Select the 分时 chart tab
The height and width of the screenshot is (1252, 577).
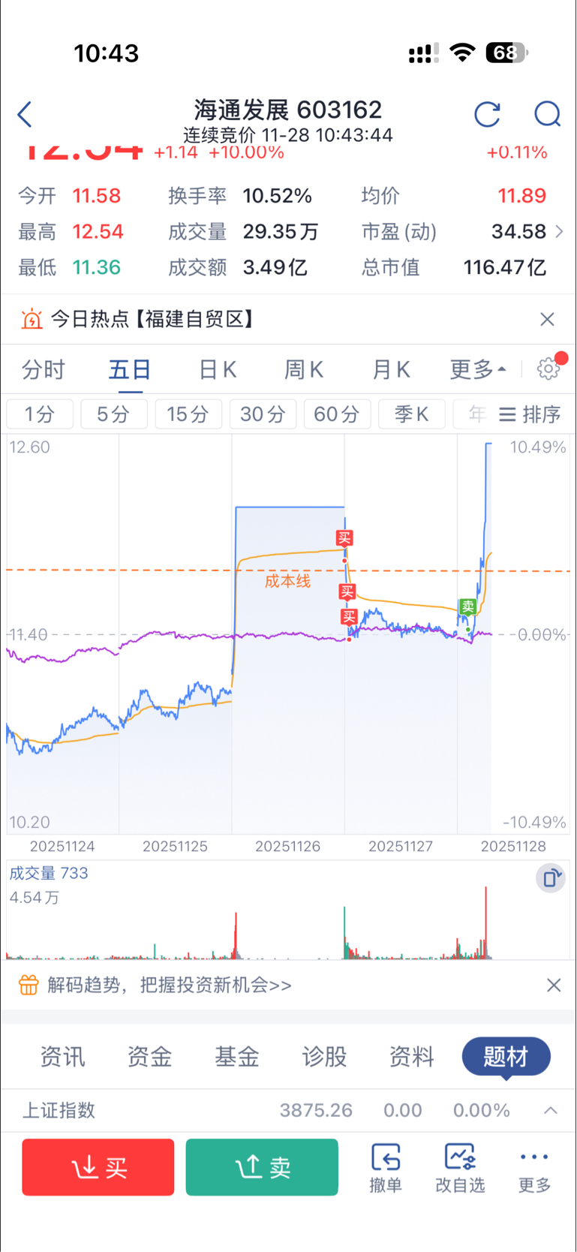tap(44, 369)
